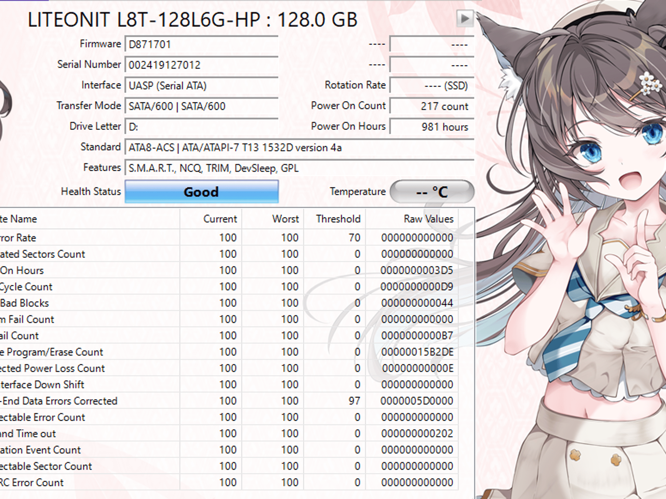Select the RC Error Count row
Viewport: 666px width, 499px height.
(229, 482)
